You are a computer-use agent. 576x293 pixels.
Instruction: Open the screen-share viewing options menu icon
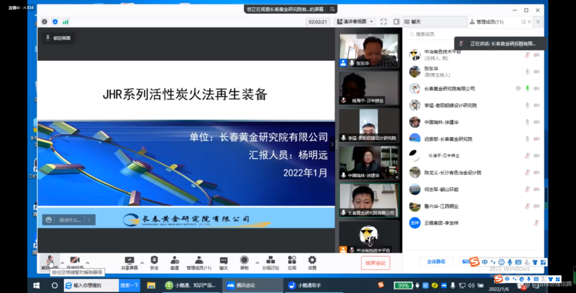coord(332,9)
